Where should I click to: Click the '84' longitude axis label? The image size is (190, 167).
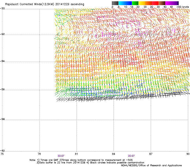coord(113,154)
